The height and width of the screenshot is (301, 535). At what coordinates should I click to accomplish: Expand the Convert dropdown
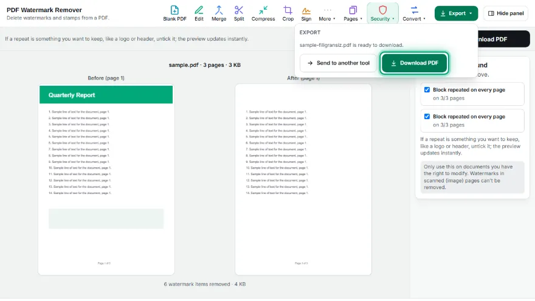pos(414,13)
